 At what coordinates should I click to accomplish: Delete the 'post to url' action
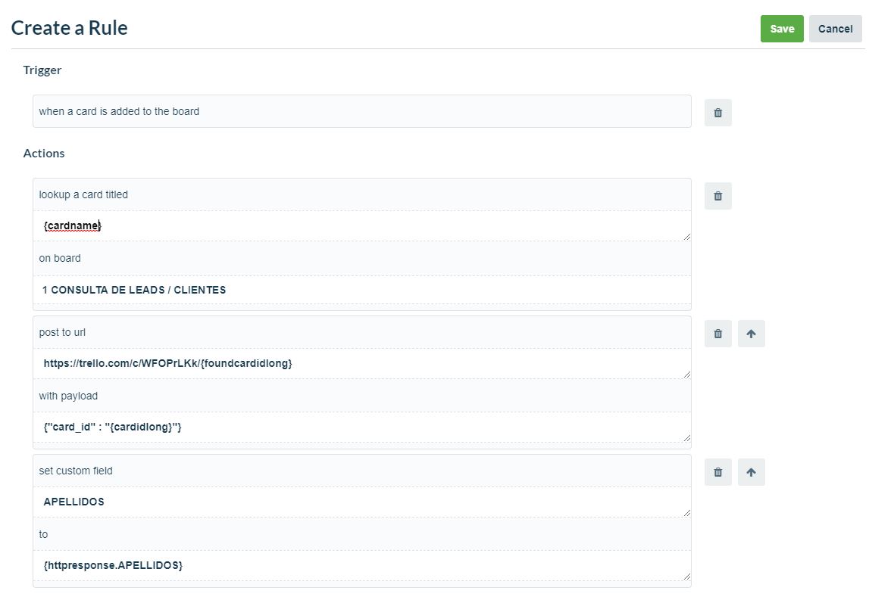click(717, 333)
